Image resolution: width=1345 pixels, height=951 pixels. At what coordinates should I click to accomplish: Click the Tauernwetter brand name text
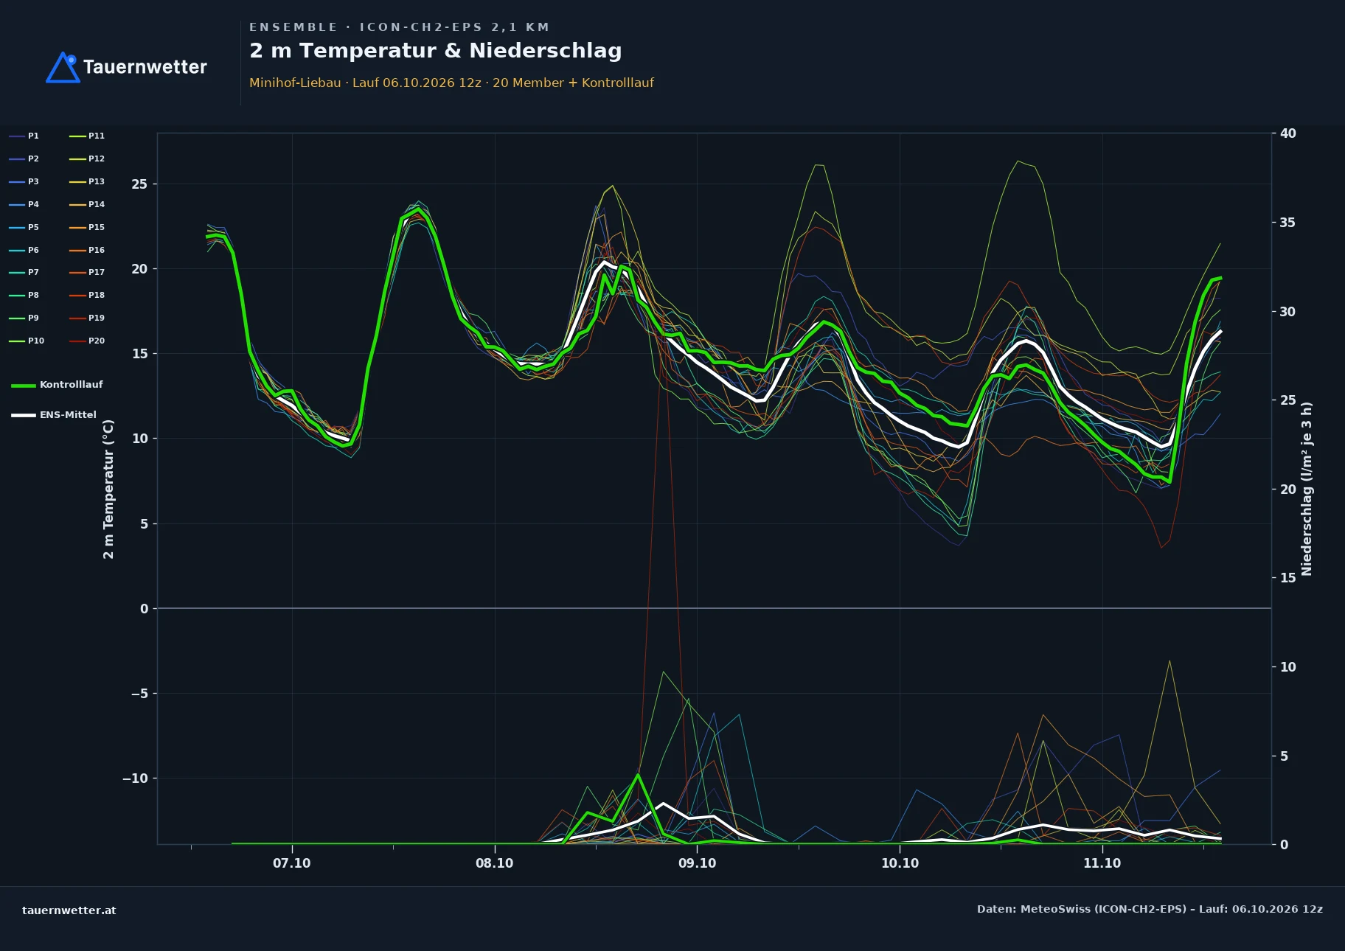145,67
